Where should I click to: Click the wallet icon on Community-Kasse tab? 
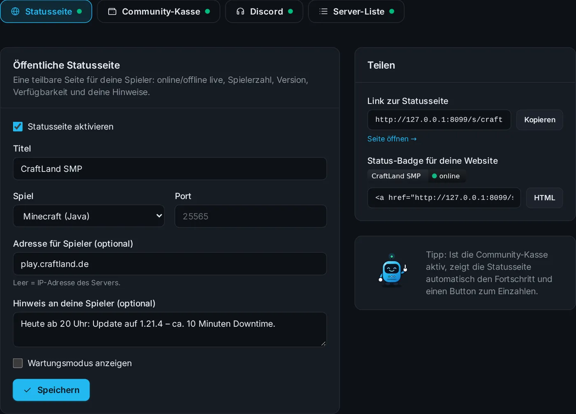(112, 12)
